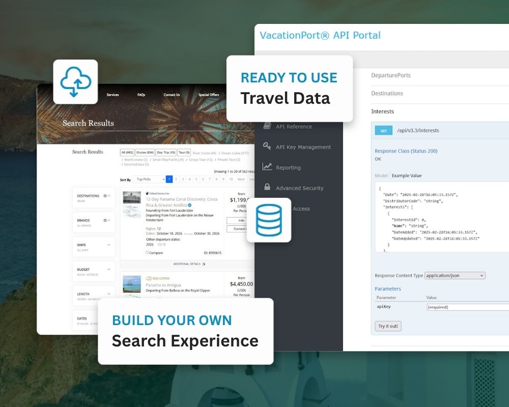
Task: Select the Day Trip (19) results tab
Action: coord(166,152)
